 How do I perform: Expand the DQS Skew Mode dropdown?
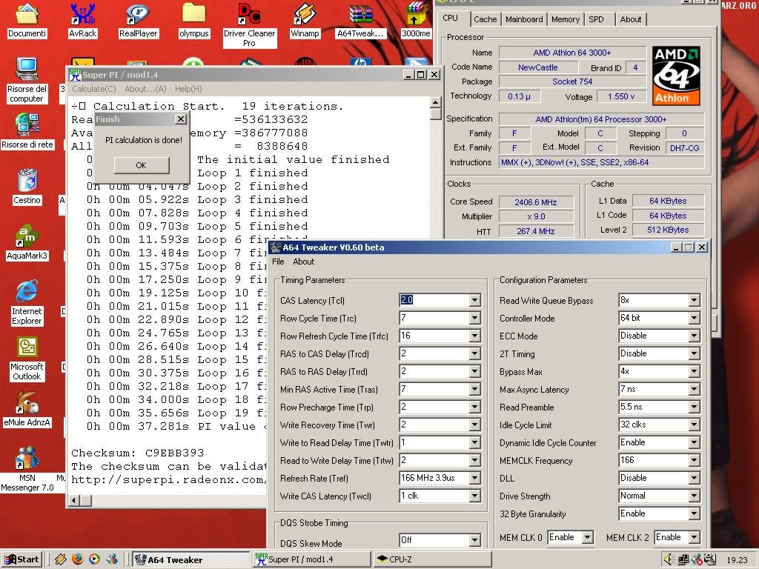coord(474,540)
